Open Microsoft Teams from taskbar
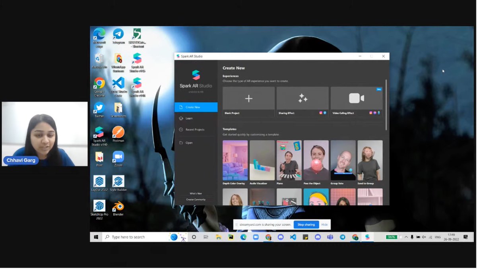477x269 pixels. 330,237
